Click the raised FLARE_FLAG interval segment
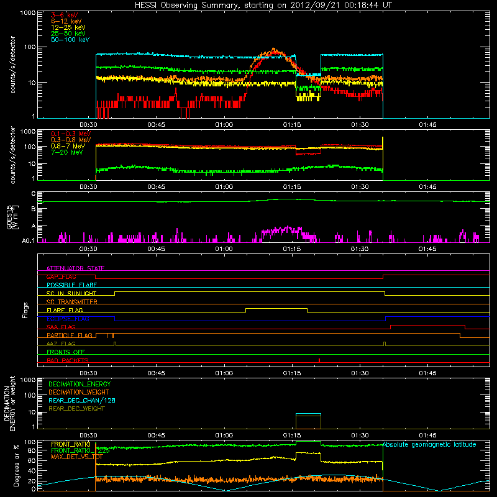Viewport: 497px width, 497px height. coord(276,309)
